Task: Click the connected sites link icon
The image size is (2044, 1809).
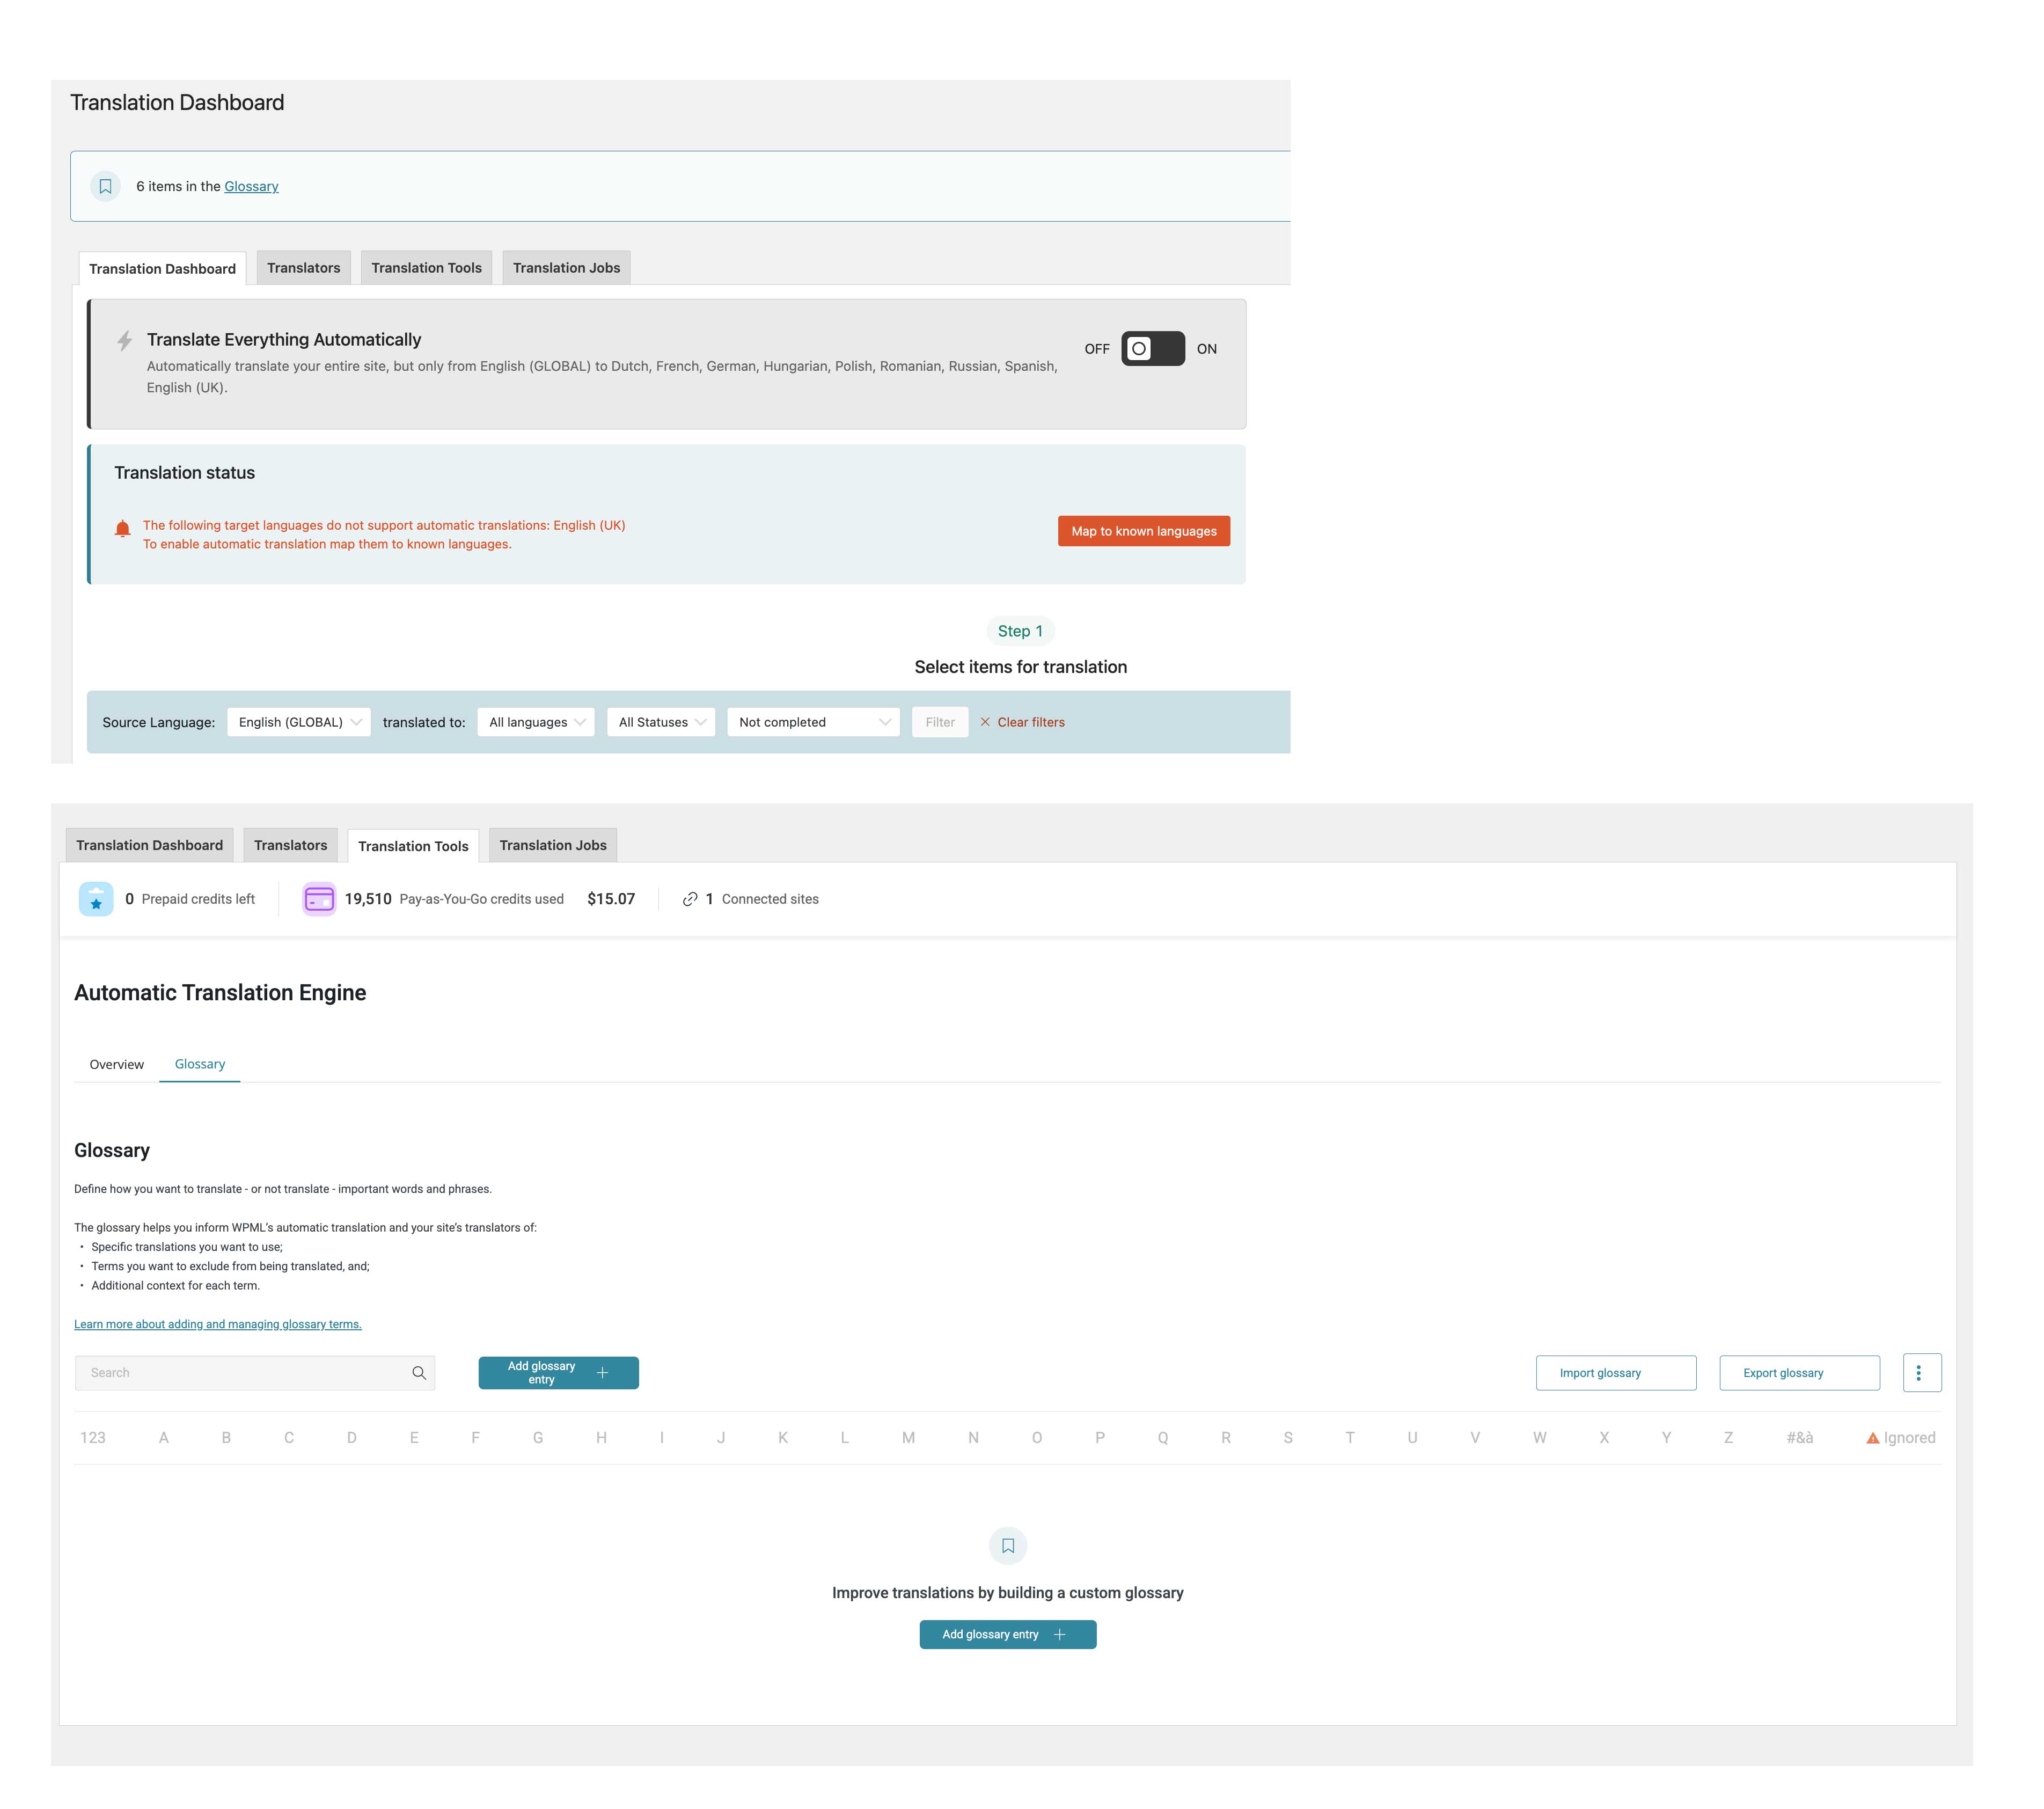Action: coord(690,899)
